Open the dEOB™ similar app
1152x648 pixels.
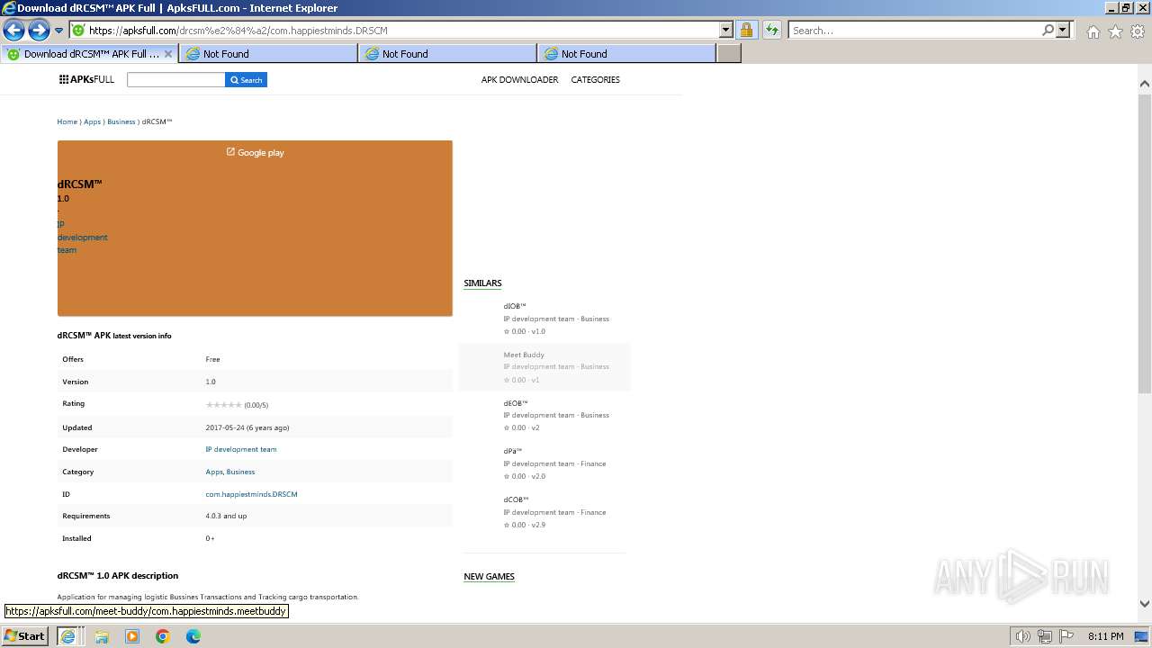pyautogui.click(x=544, y=415)
